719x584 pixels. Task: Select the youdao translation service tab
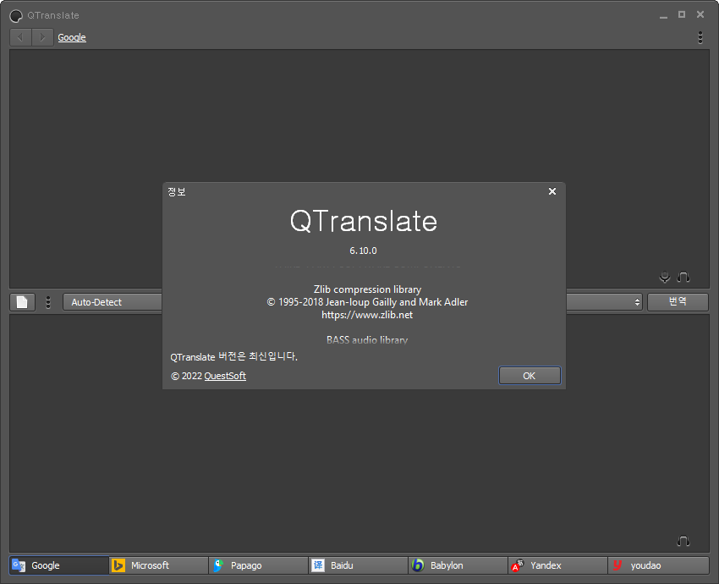tap(658, 565)
